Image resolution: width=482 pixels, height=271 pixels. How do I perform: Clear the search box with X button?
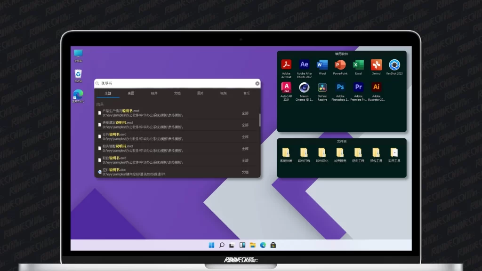(257, 83)
